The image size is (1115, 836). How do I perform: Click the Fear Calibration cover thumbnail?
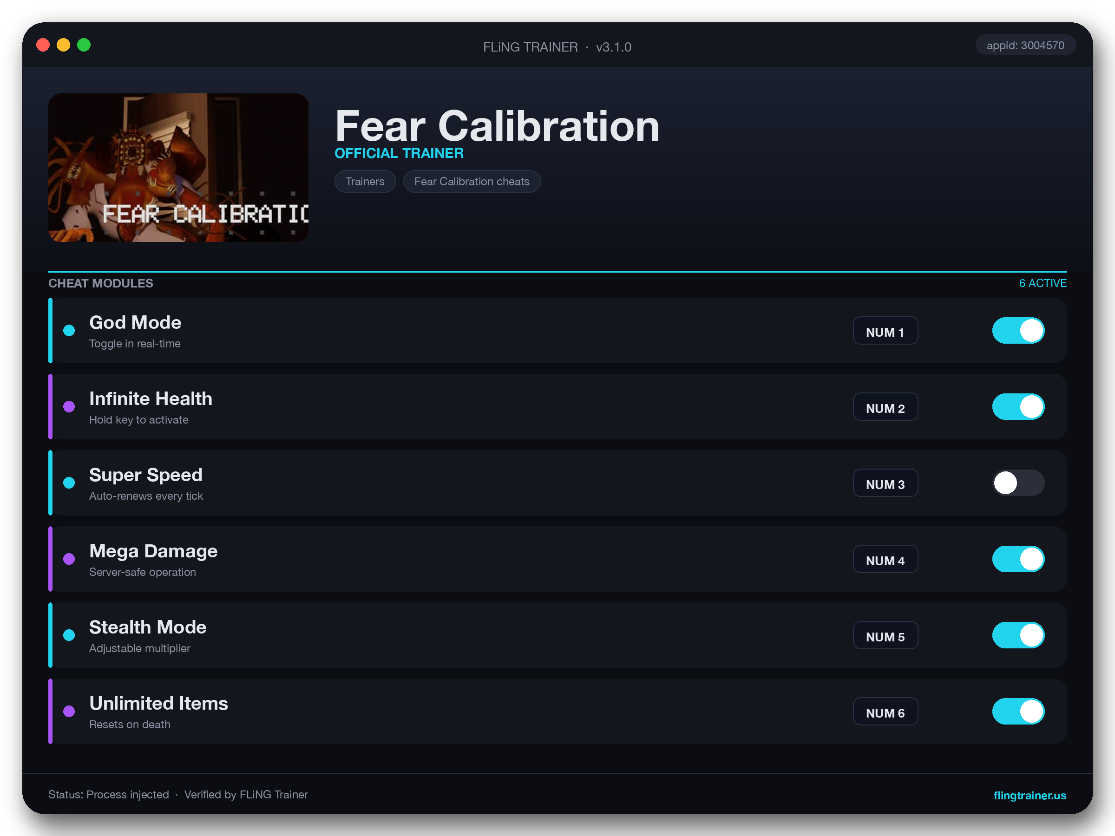pos(178,167)
